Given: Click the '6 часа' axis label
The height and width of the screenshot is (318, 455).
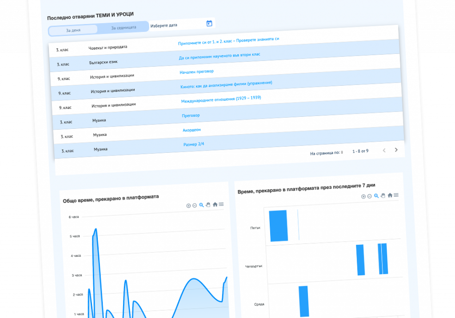Looking at the screenshot, I should click(74, 217).
